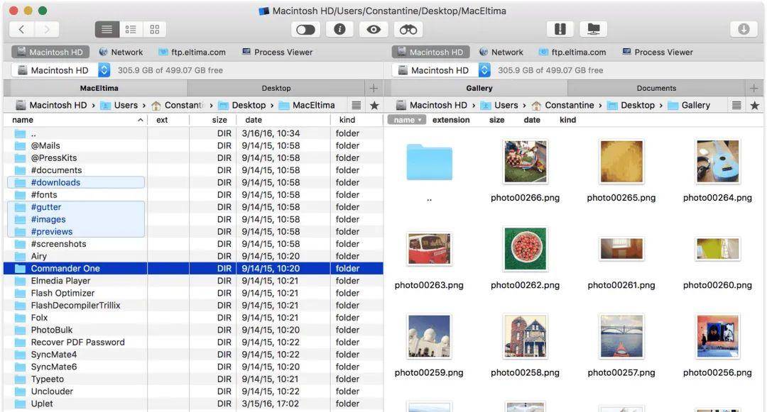
Task: Click Gallery folder in right breadcrumb
Action: pyautogui.click(x=689, y=105)
